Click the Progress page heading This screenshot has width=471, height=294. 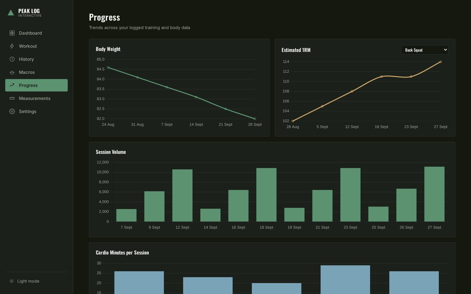pyautogui.click(x=104, y=17)
